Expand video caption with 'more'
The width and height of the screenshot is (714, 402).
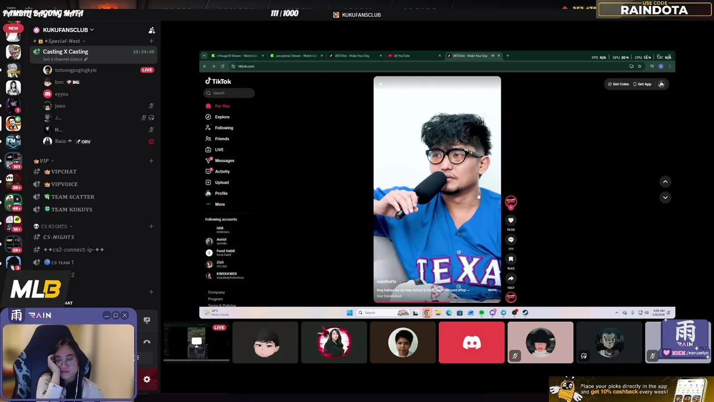point(492,290)
